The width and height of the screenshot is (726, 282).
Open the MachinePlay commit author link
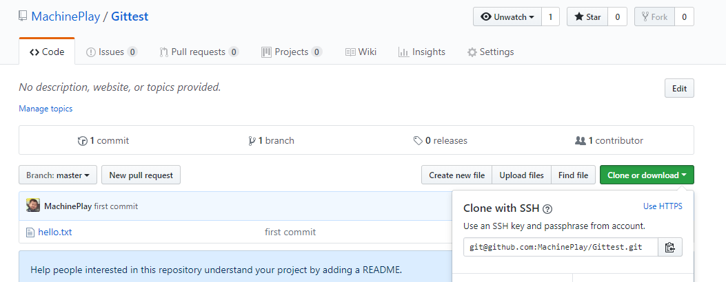[68, 206]
